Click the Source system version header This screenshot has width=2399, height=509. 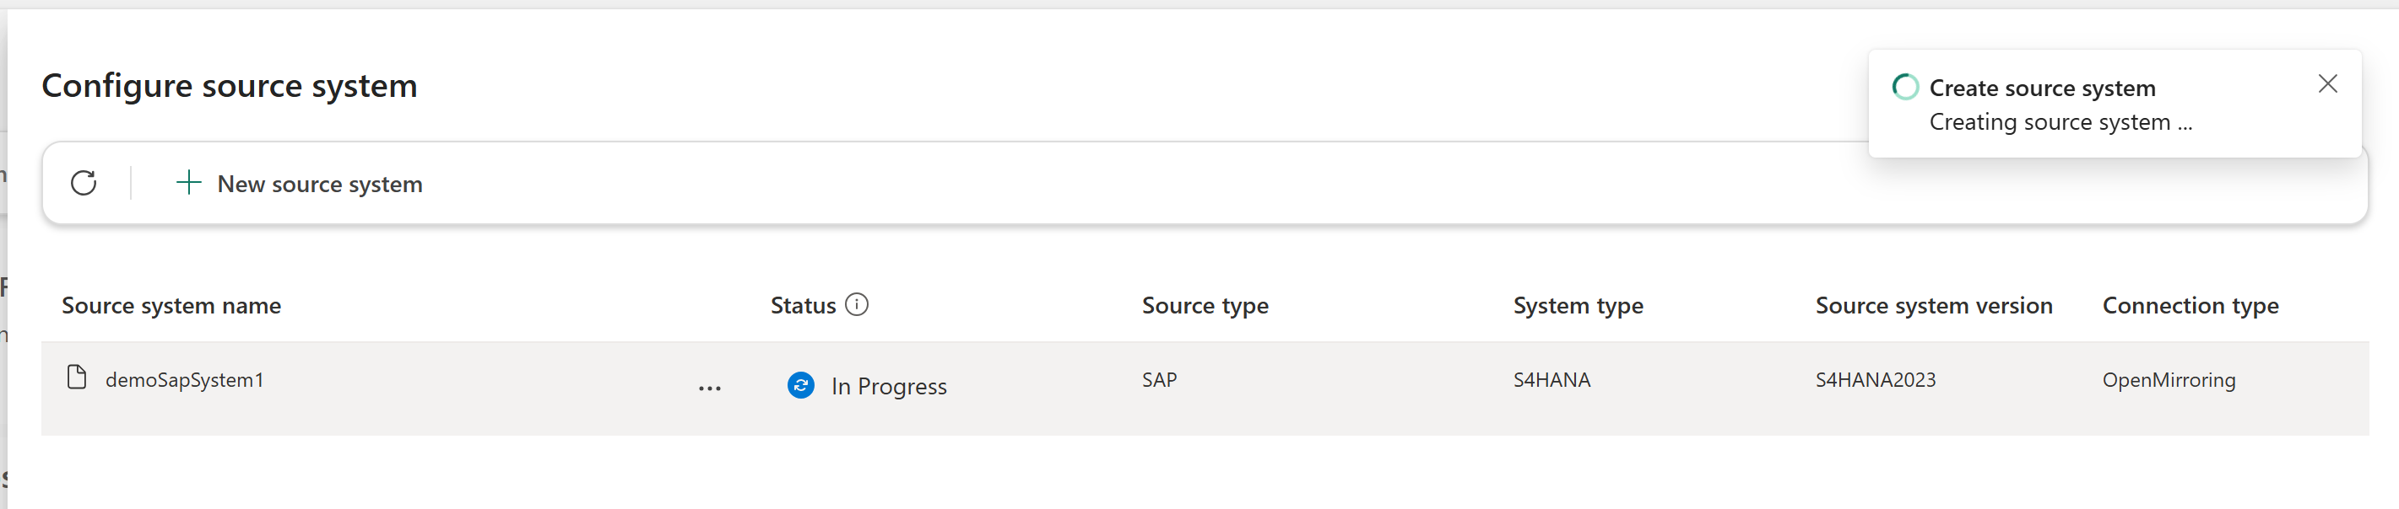(1933, 305)
